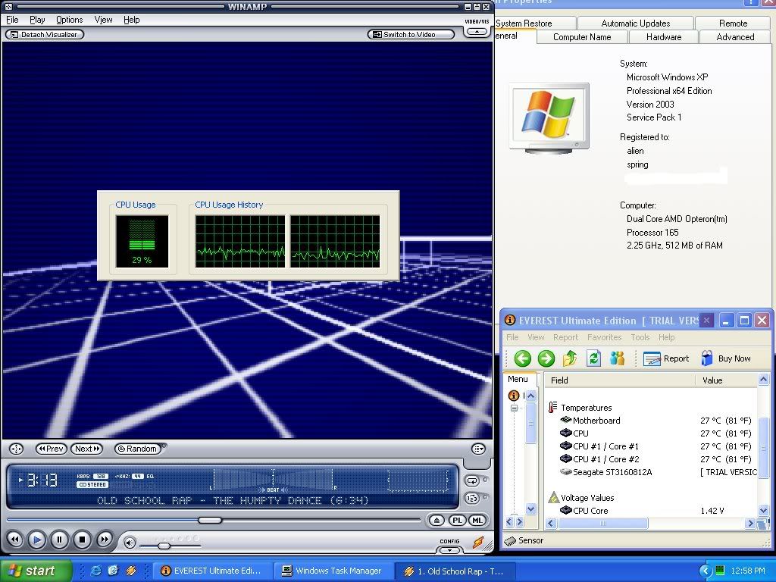Collapse the VIDEO/VIS drawer arrow
The width and height of the screenshot is (776, 582).
477,32
